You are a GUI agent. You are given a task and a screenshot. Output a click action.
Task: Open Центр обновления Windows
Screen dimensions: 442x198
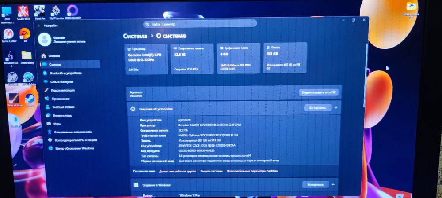71,148
